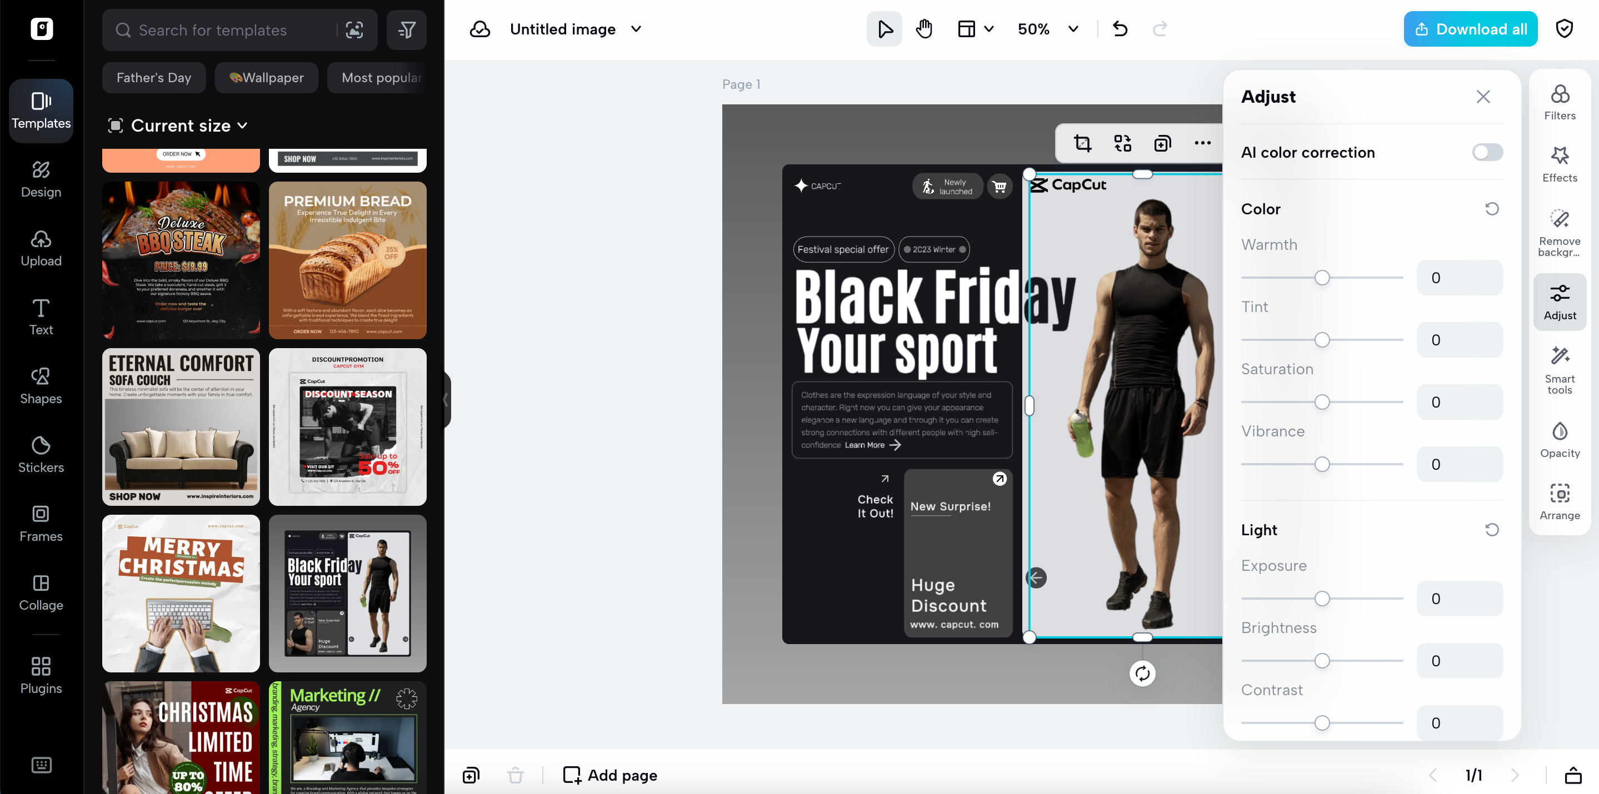Viewport: 1599px width, 794px height.
Task: Expand the Current size dropdown
Action: 178,126
